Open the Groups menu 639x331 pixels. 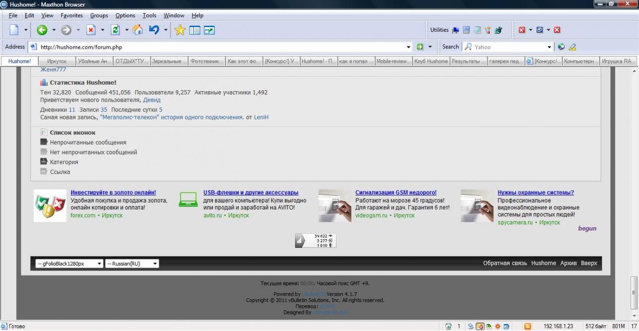point(99,16)
